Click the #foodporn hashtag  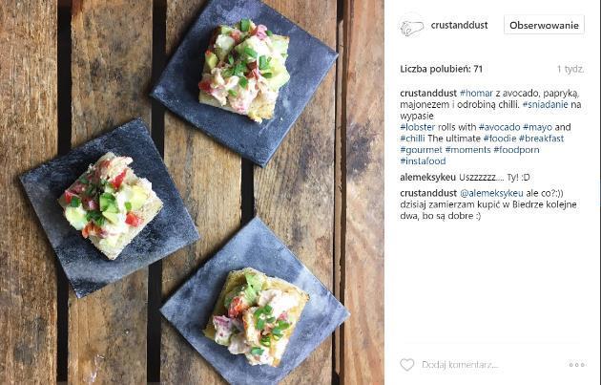[x=516, y=150]
